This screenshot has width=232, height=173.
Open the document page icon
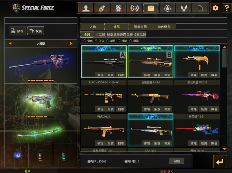[x=200, y=8]
